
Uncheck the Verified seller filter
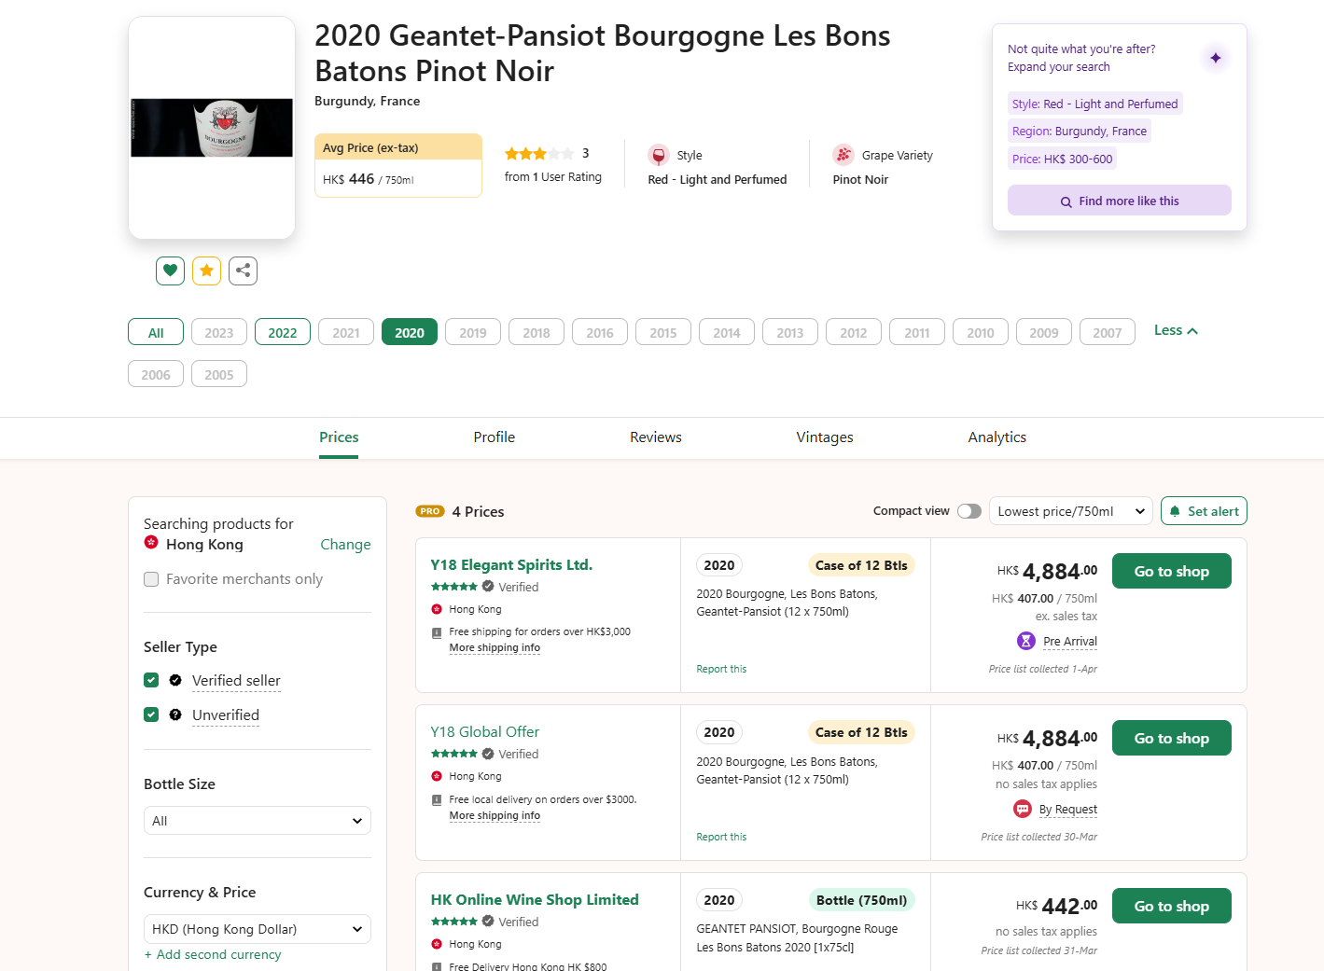point(151,680)
